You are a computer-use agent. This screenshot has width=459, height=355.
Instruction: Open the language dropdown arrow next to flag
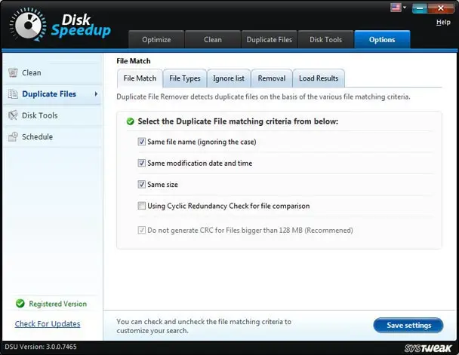(405, 8)
